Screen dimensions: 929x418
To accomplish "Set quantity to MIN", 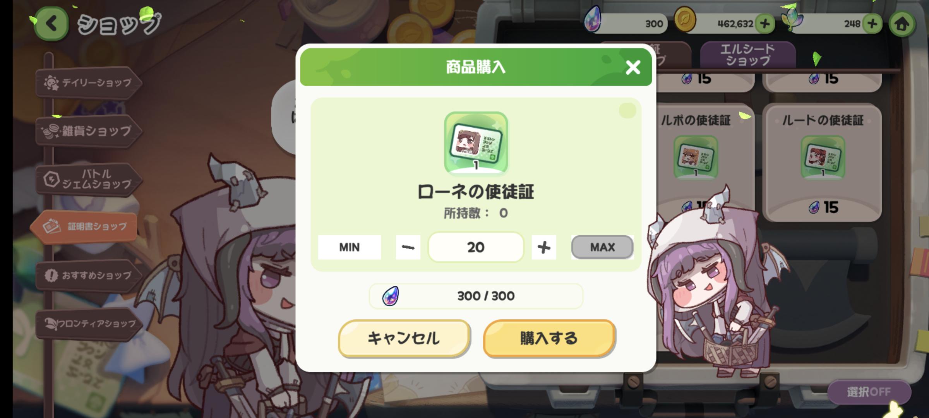I will pos(349,247).
